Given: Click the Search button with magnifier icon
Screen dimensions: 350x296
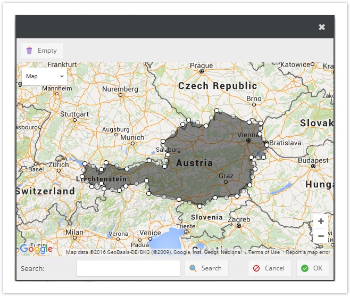Looking at the screenshot, I should pyautogui.click(x=206, y=268).
